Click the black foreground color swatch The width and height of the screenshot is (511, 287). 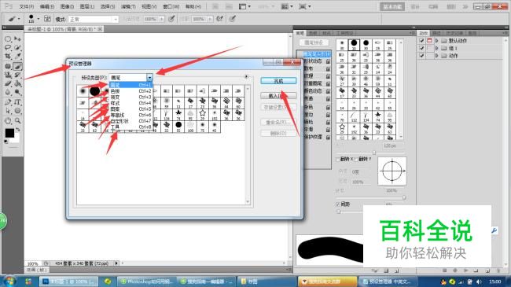point(9,133)
